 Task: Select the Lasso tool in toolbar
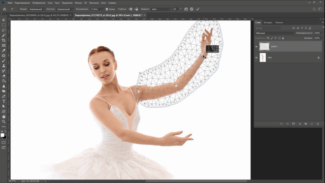(4, 30)
